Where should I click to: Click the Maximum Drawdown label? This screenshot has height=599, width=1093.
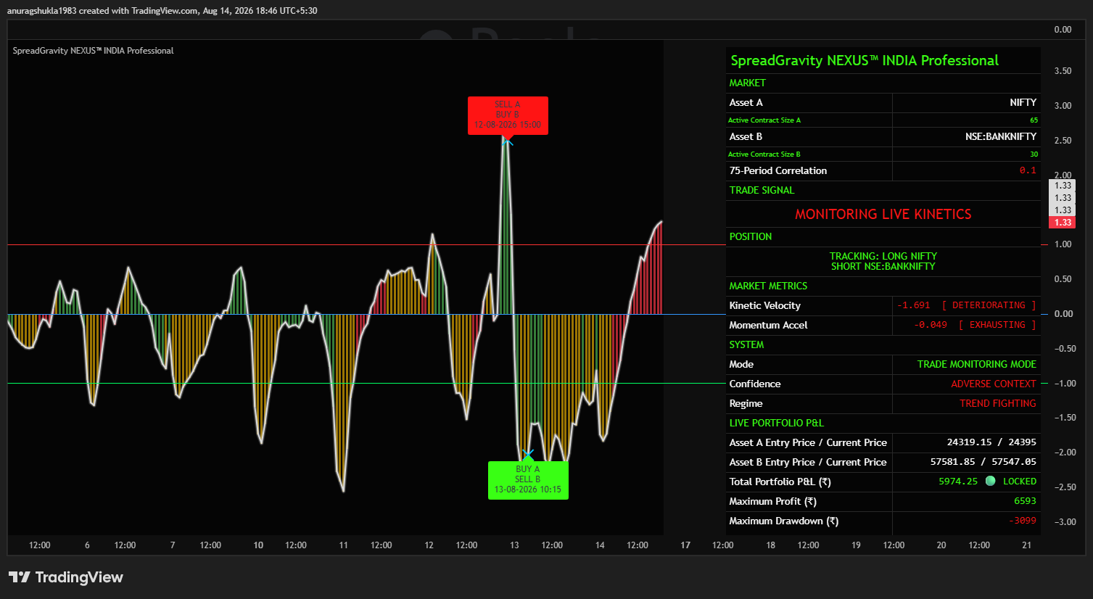(x=783, y=521)
